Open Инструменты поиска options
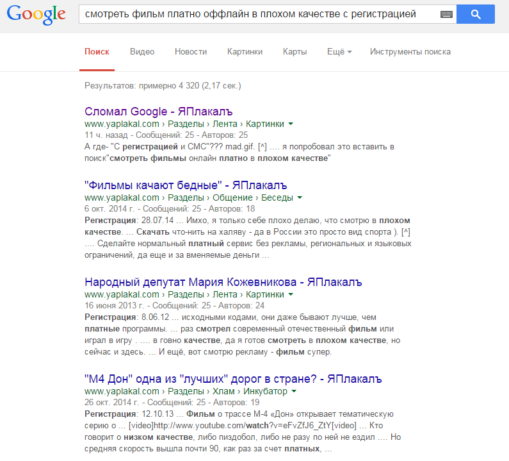Screen dimensions: 509x461 pyautogui.click(x=410, y=52)
